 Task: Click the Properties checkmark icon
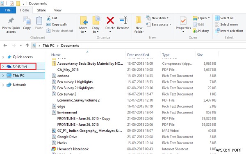(x=183, y=20)
